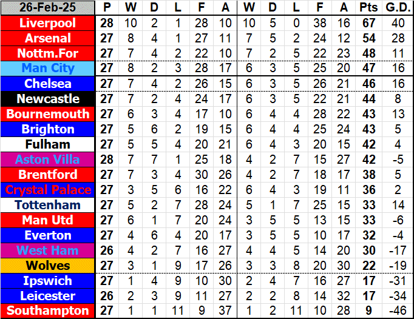The width and height of the screenshot is (414, 319).
Task: Click the Nottm.For team cell
Action: pos(48,53)
